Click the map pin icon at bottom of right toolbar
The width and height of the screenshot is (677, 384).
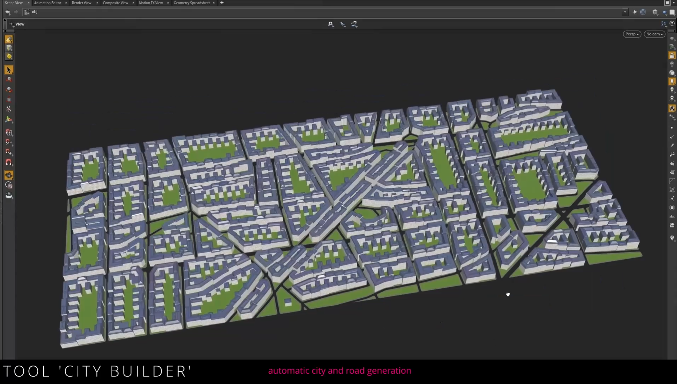(x=672, y=238)
